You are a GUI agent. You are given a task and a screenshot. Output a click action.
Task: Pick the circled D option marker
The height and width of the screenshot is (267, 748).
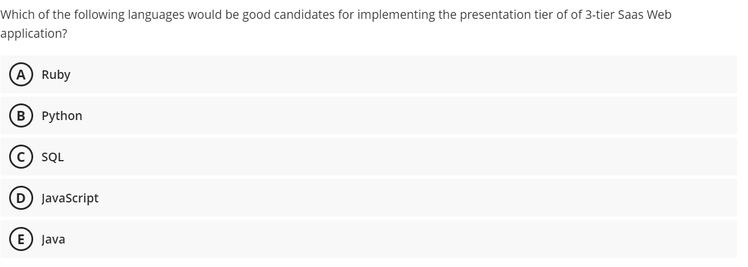(21, 198)
